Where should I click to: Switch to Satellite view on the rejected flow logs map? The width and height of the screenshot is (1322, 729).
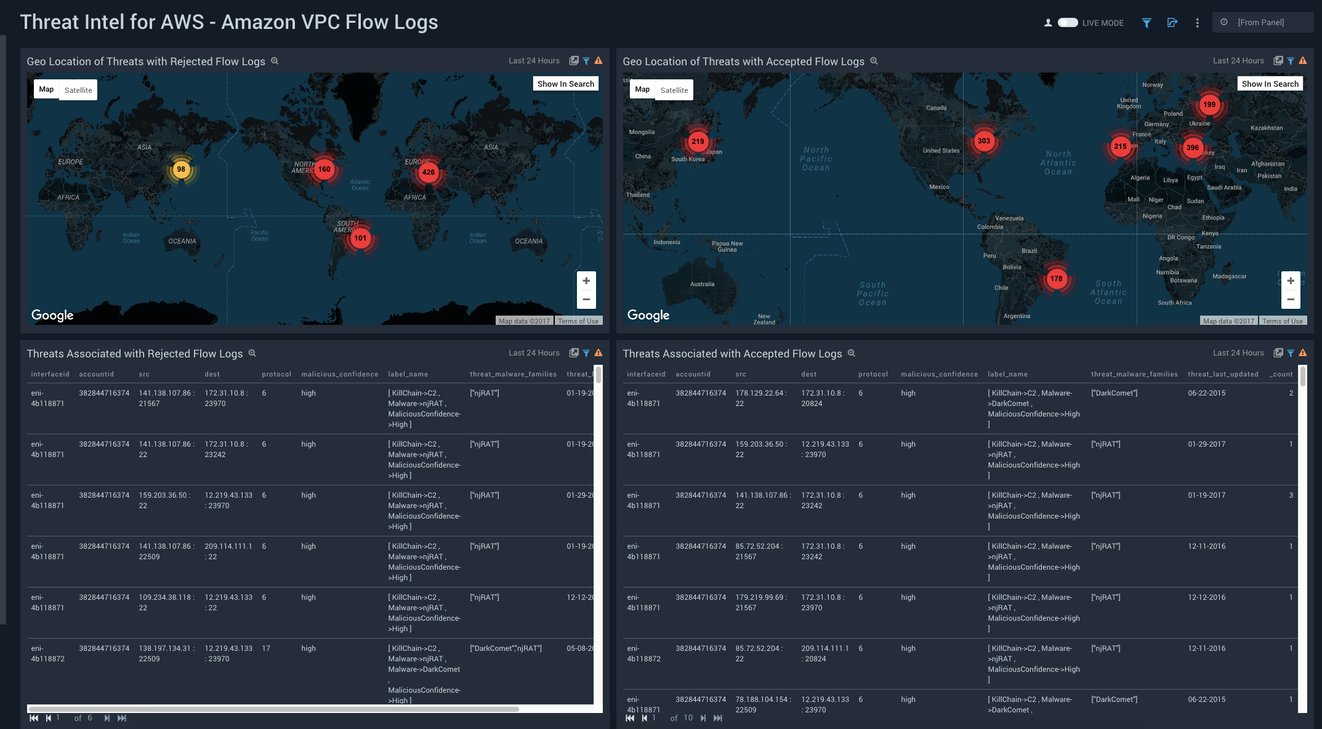point(78,90)
